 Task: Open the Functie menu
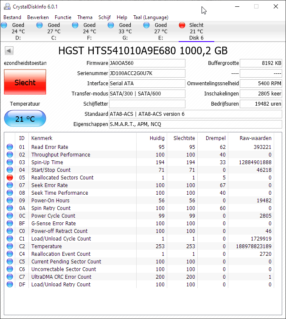point(63,17)
